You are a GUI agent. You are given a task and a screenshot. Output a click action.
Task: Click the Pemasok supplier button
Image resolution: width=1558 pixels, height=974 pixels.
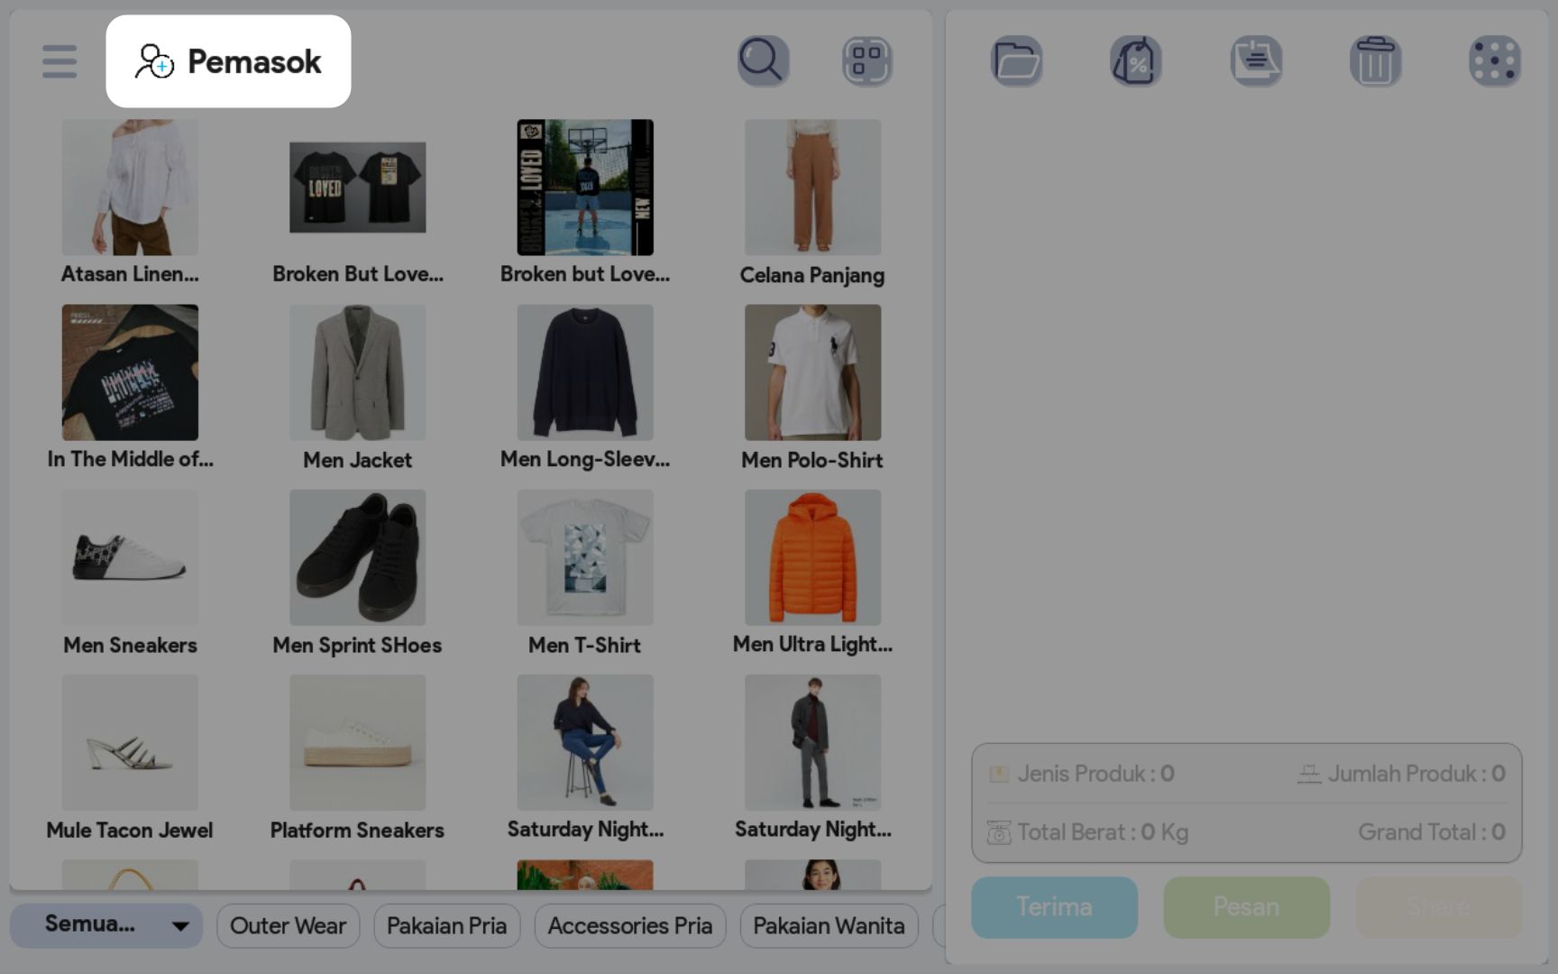pyautogui.click(x=228, y=61)
